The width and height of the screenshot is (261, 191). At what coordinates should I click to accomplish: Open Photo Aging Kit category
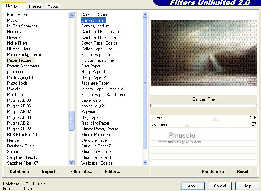pyautogui.click(x=20, y=77)
